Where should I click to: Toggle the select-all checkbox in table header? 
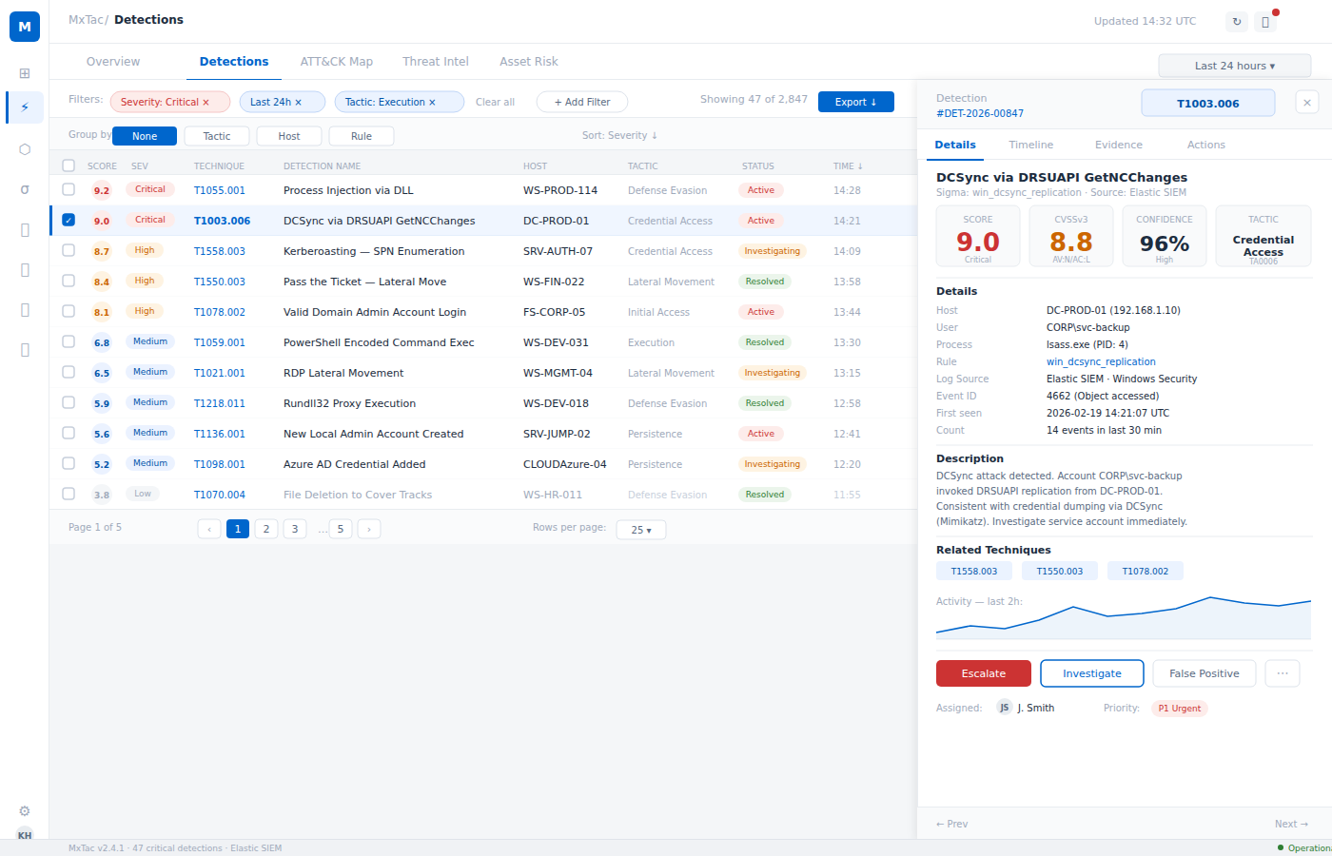[68, 165]
